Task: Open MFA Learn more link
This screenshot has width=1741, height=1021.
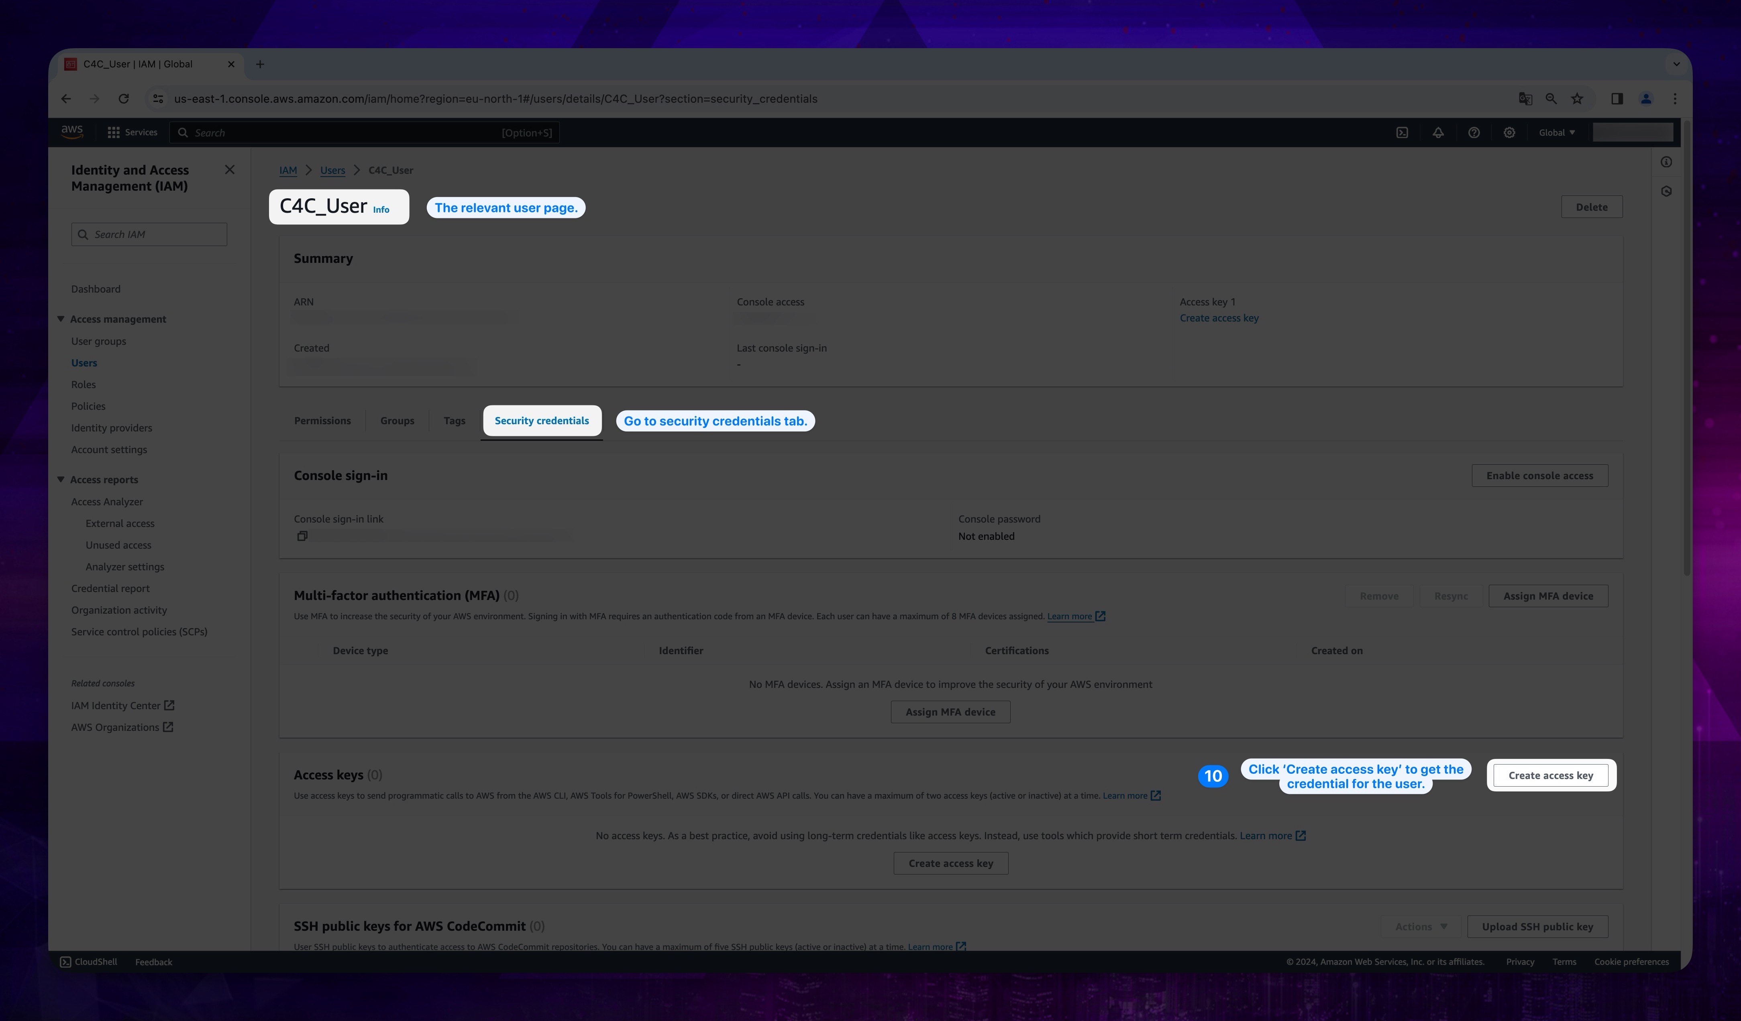Action: pyautogui.click(x=1076, y=616)
